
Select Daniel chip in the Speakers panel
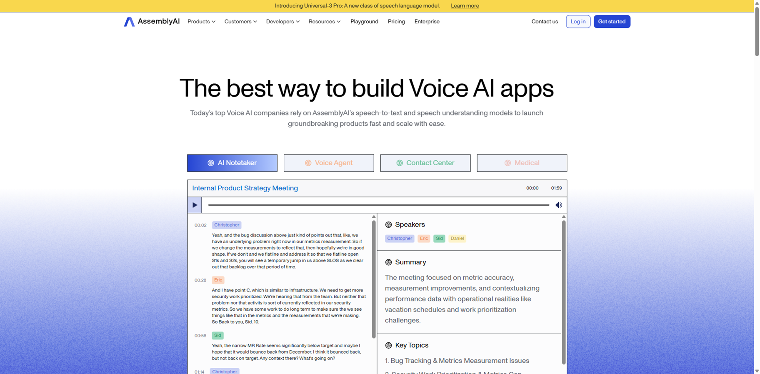click(457, 239)
